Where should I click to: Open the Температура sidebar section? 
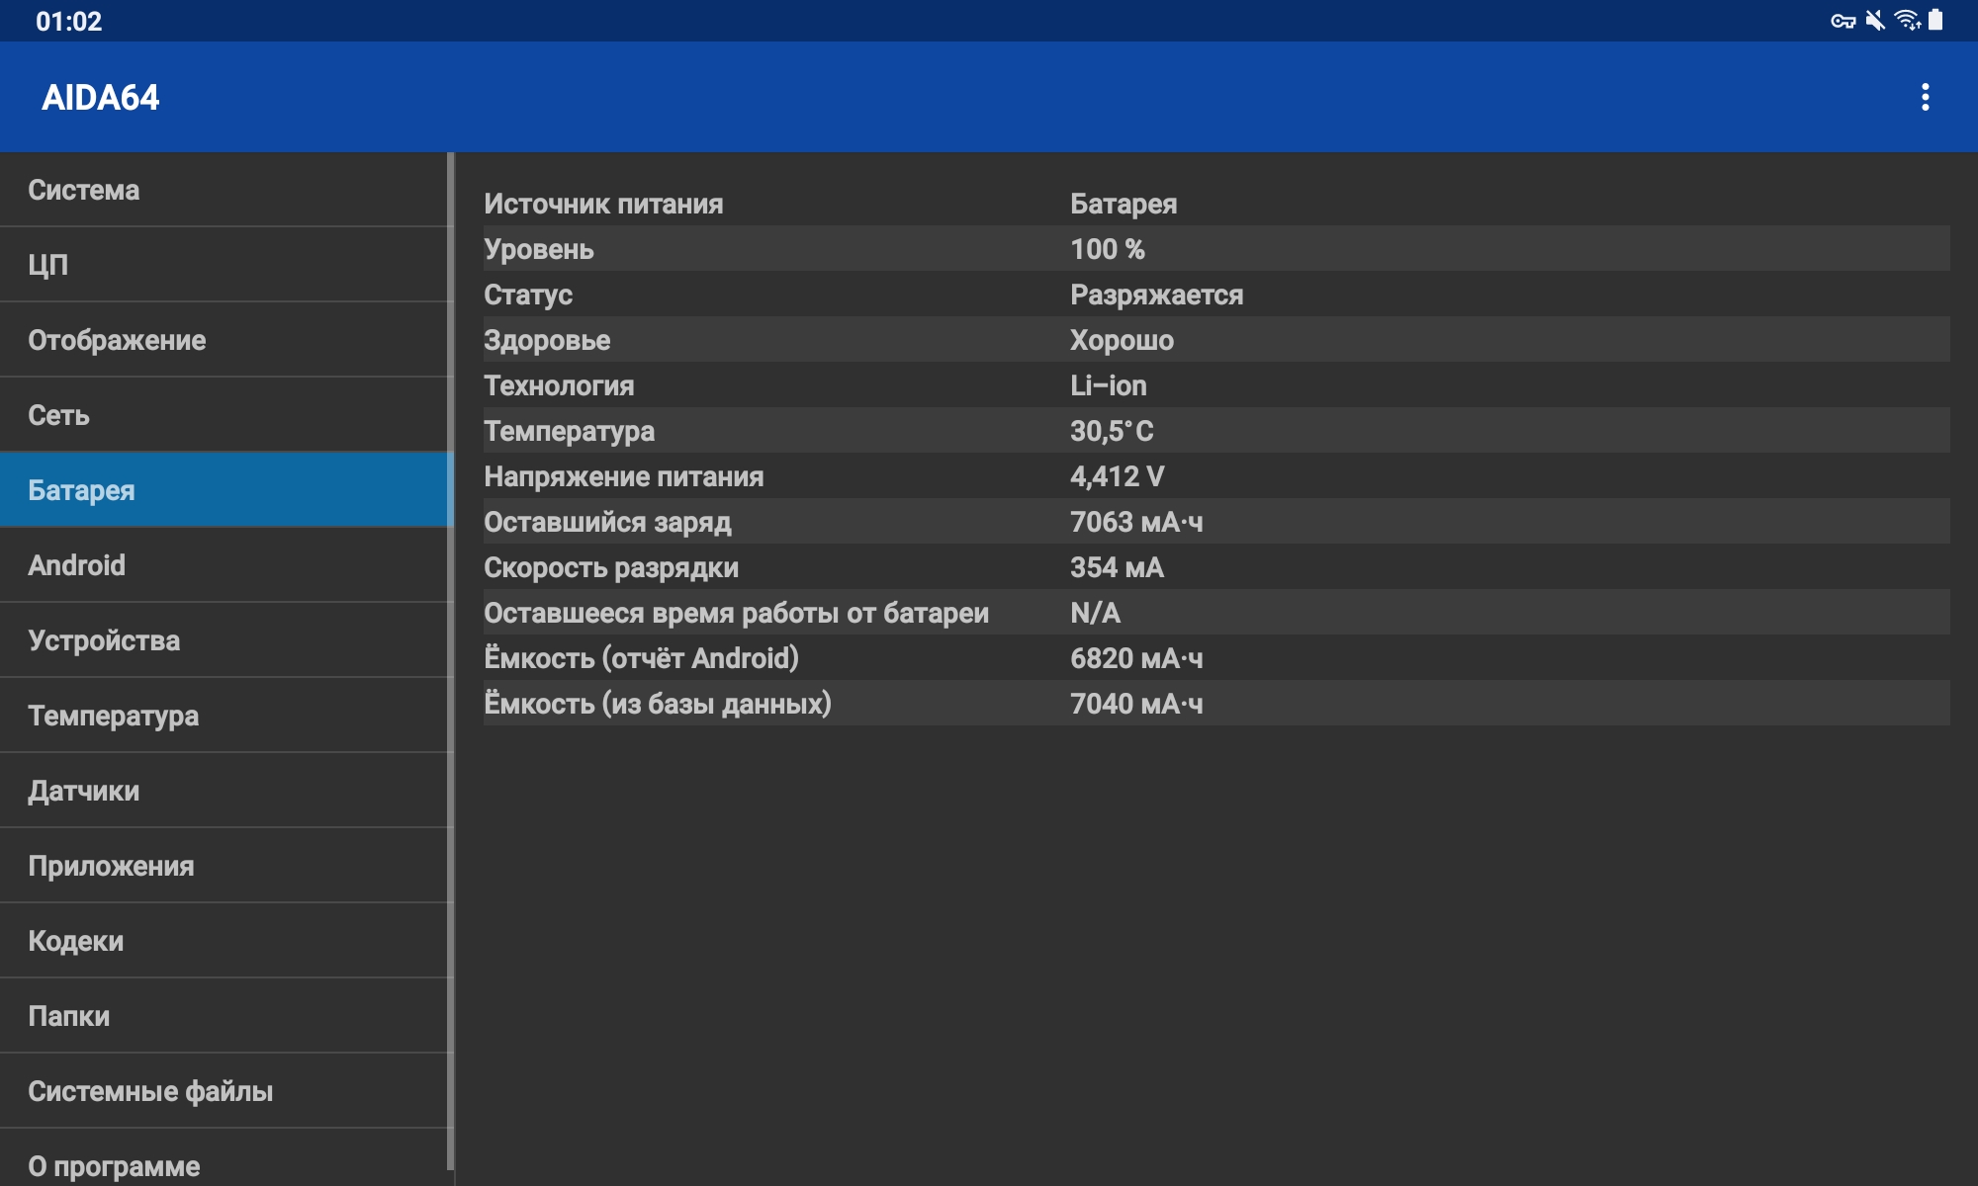(x=225, y=716)
